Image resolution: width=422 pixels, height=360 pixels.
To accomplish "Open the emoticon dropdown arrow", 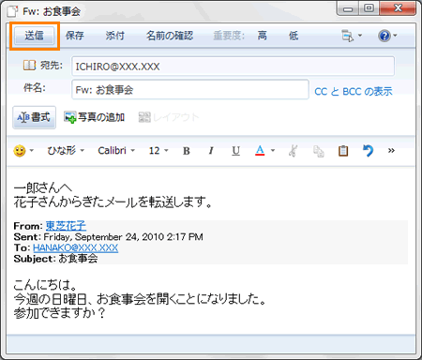I will [32, 151].
